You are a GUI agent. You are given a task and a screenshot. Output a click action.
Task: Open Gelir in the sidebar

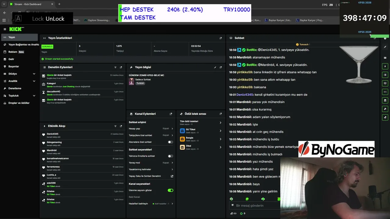19,59
